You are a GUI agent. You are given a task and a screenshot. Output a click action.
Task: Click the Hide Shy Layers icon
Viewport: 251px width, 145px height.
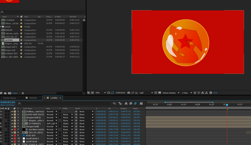tap(126, 104)
